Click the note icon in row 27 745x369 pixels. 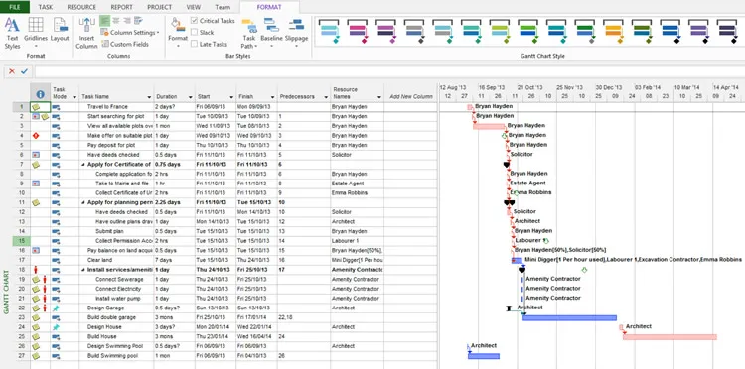[x=36, y=356]
